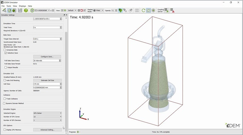The width and height of the screenshot is (243, 135).
Task: Switch to the Creator particles icon
Action: (4, 10)
